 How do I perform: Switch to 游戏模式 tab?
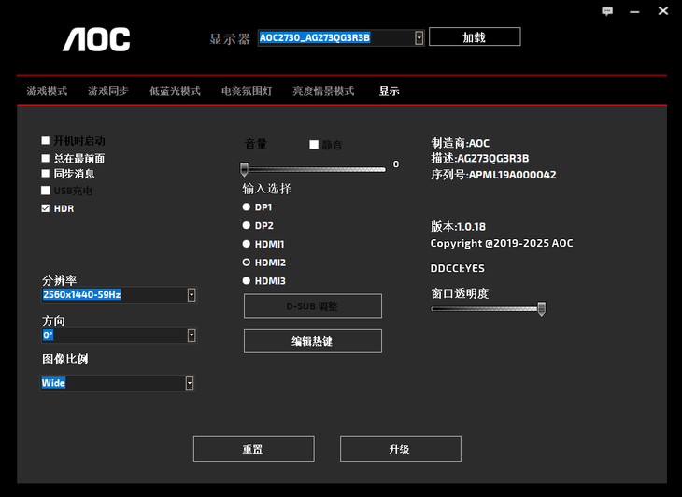click(x=47, y=91)
